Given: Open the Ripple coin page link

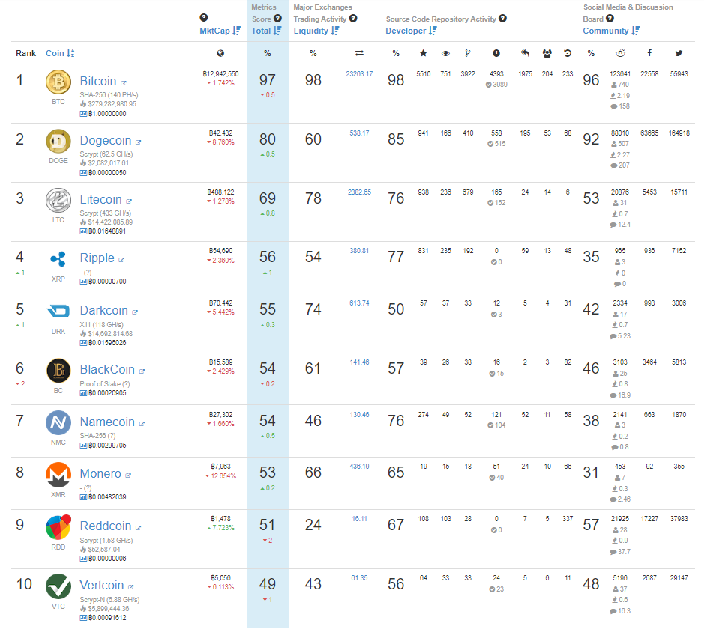Looking at the screenshot, I should click(x=97, y=258).
